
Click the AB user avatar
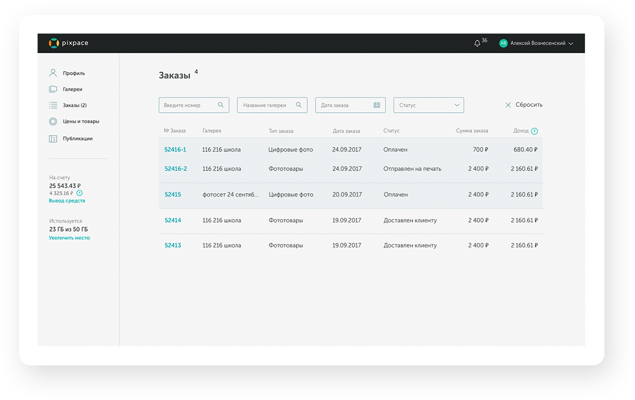click(503, 43)
